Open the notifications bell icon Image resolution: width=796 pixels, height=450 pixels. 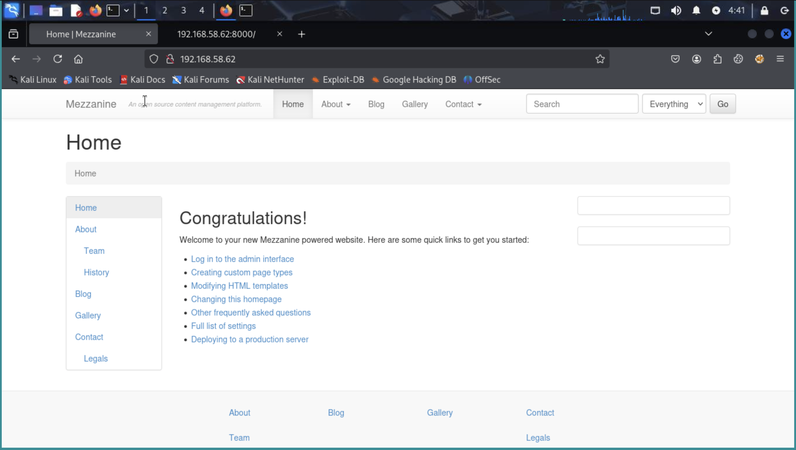(696, 10)
